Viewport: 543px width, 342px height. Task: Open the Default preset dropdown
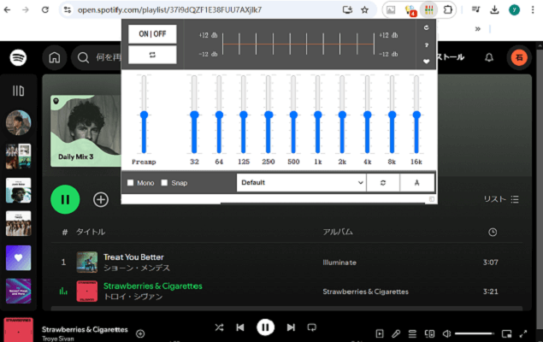[301, 182]
